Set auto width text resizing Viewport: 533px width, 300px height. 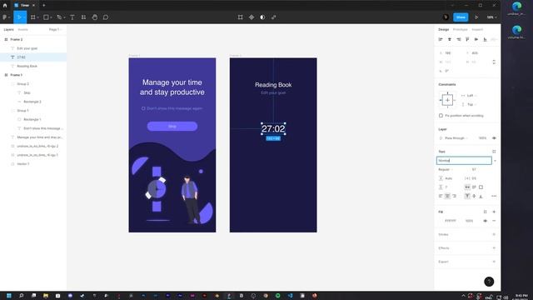467,187
